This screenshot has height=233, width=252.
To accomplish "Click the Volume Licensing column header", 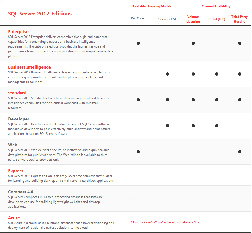I will 193,19.
